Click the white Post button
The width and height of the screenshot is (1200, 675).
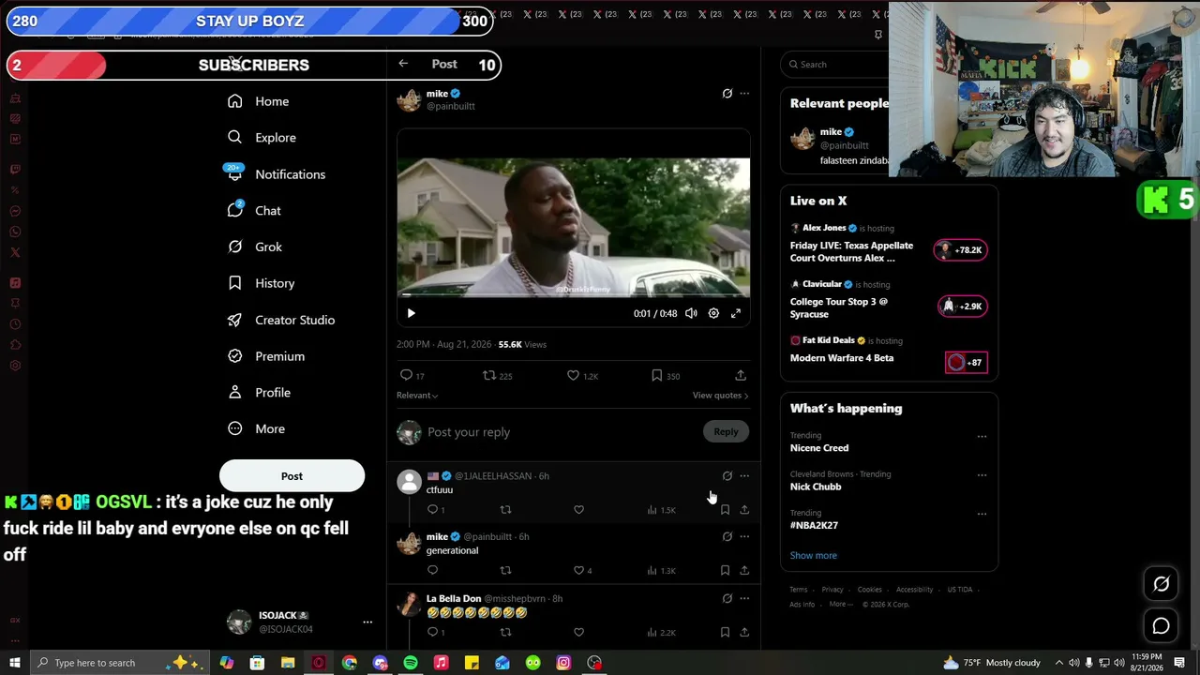[x=292, y=476]
